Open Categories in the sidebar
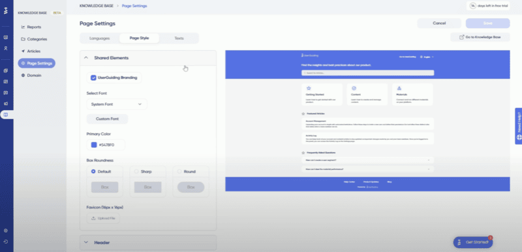The width and height of the screenshot is (522, 252). click(37, 39)
